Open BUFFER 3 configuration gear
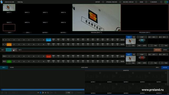169x95 pixels. pos(133,73)
